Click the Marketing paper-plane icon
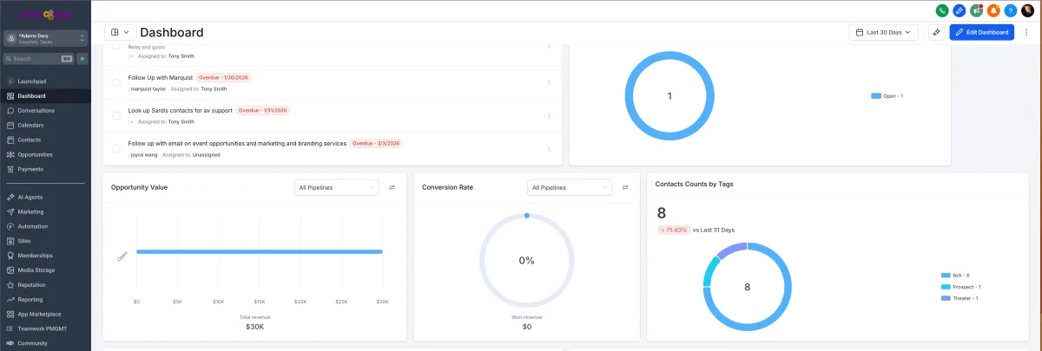Viewport: 1042px width, 351px height. pyautogui.click(x=10, y=211)
